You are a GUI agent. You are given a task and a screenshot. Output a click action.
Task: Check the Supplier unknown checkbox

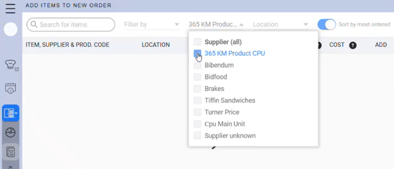point(198,136)
